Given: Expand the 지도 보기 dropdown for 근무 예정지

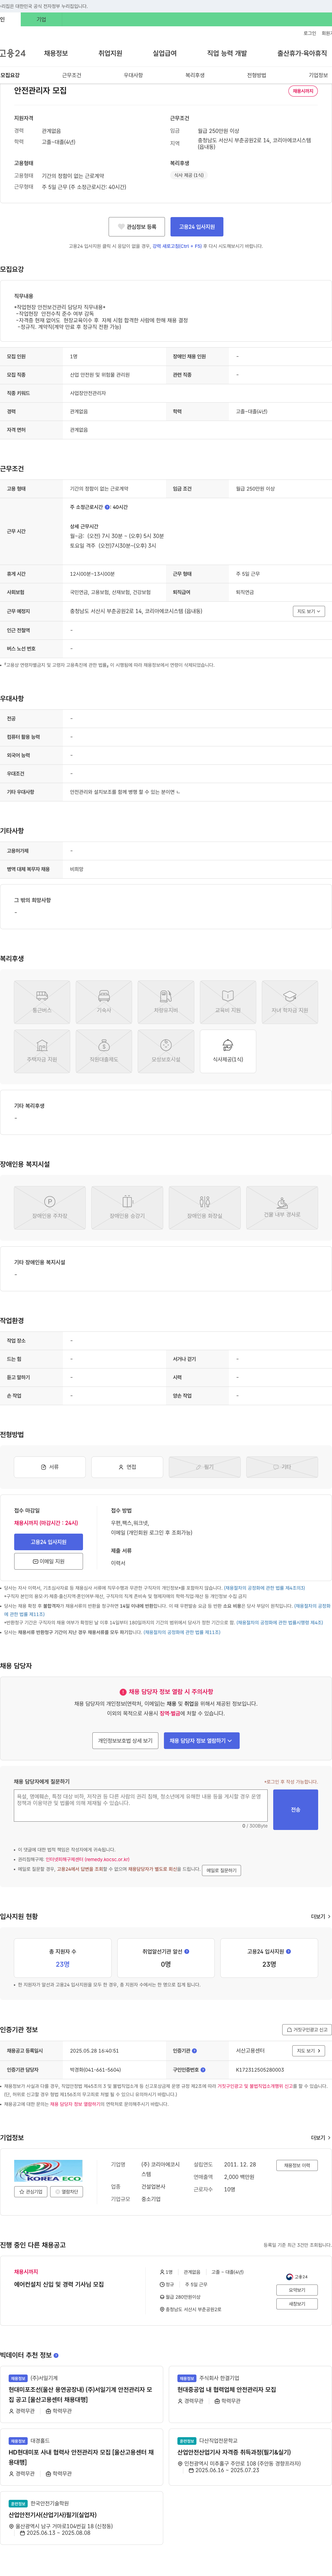Looking at the screenshot, I should (309, 611).
